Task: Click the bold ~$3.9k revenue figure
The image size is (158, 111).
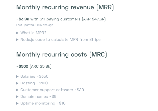Action: tap(23, 19)
